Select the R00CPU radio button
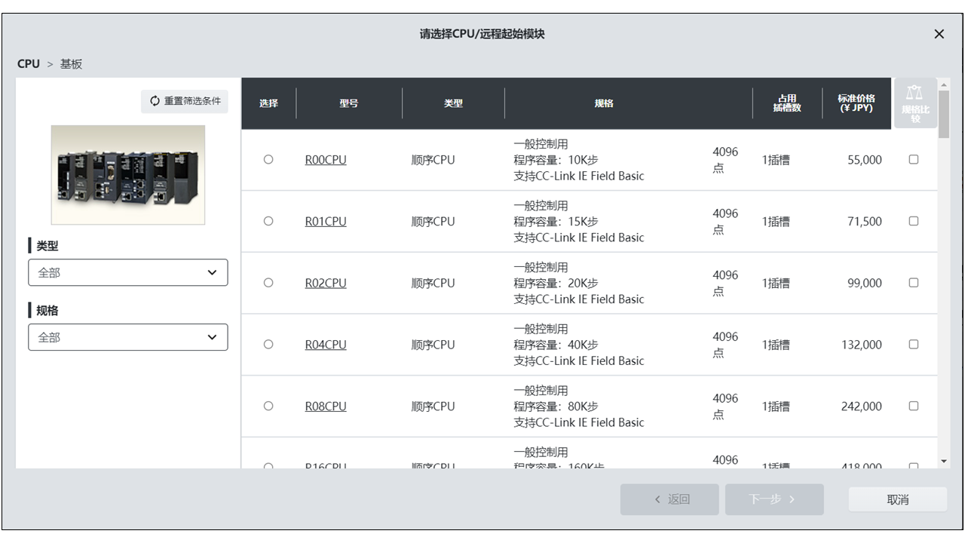The width and height of the screenshot is (965, 543). (x=268, y=160)
